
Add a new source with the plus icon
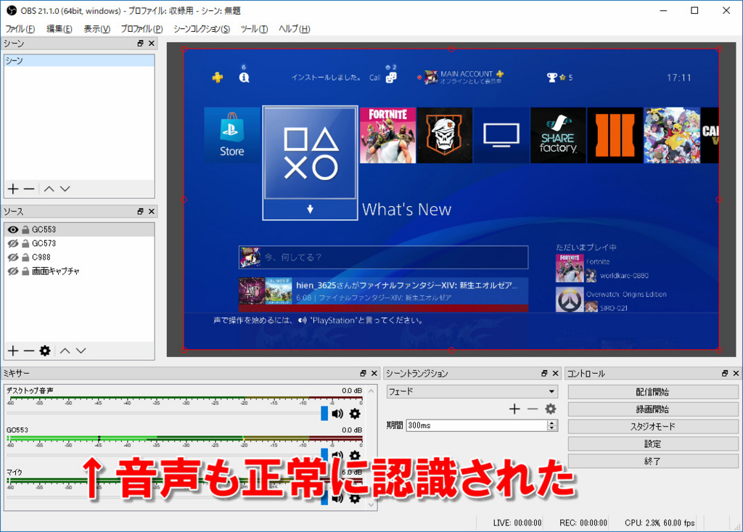[x=12, y=351]
